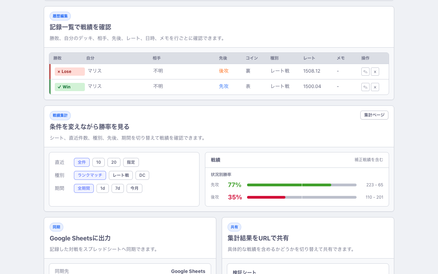Click the 同期先 label
Viewport: 438px width, 274px height.
tap(62, 271)
